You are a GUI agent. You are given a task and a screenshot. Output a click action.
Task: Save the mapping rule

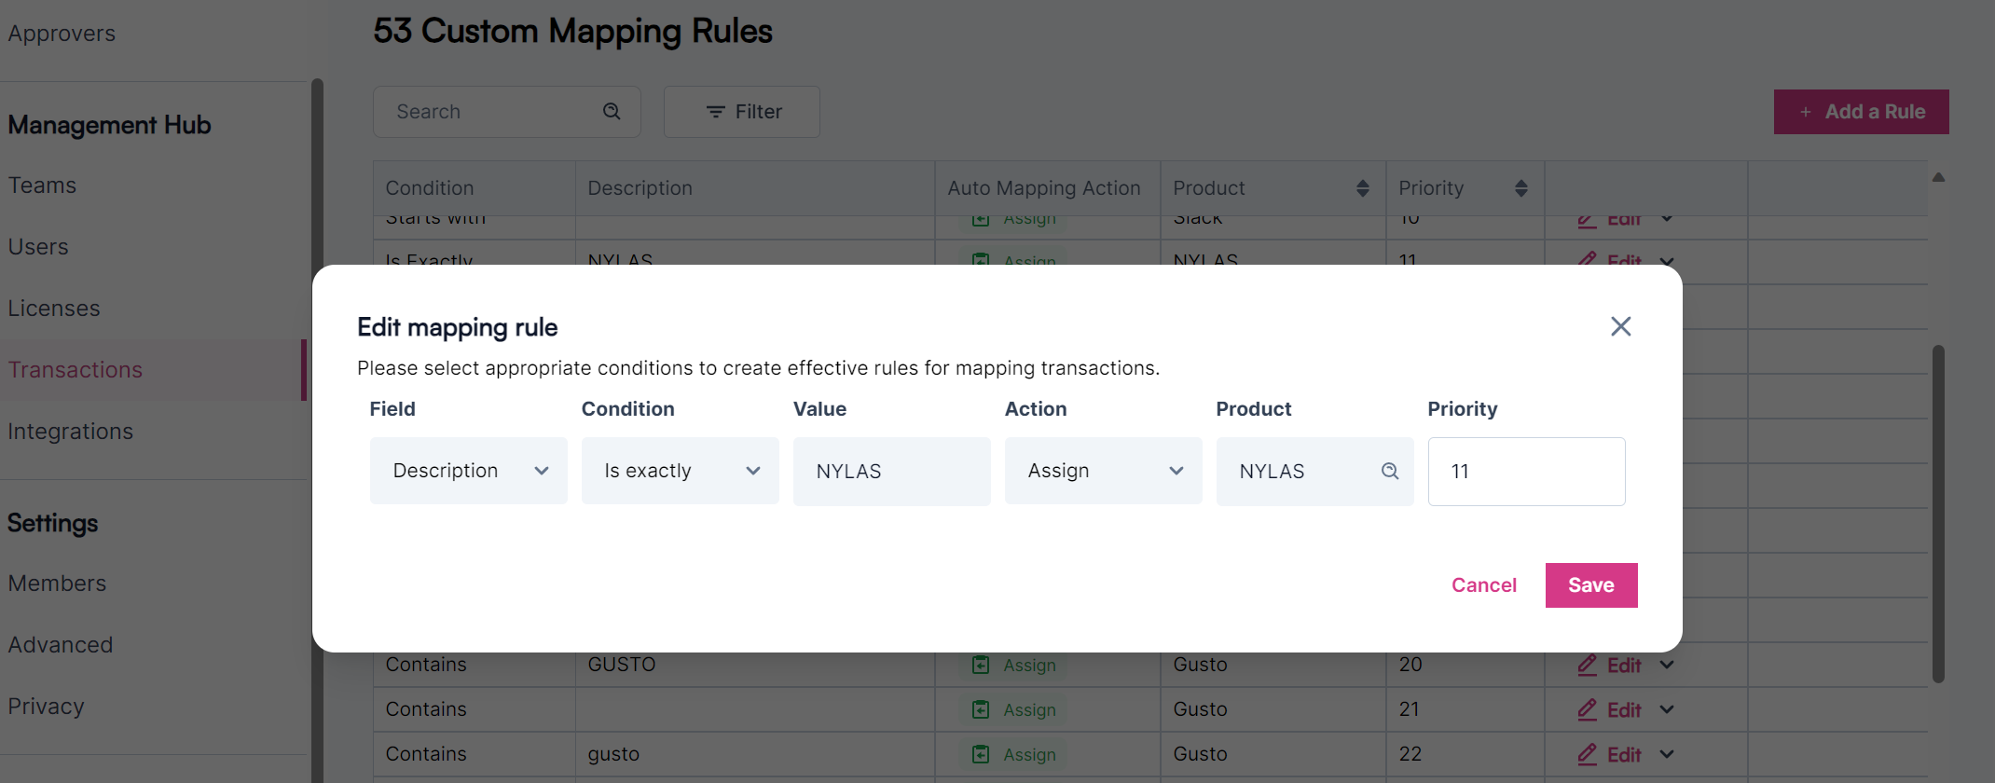click(x=1591, y=585)
